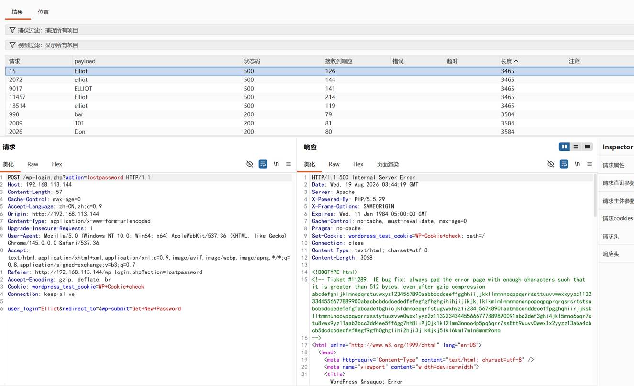634x386 pixels.
Task: Open the response panel hamburger menu
Action: pos(590,164)
